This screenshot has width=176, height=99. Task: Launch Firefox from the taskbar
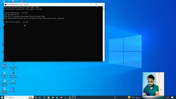coord(61,97)
